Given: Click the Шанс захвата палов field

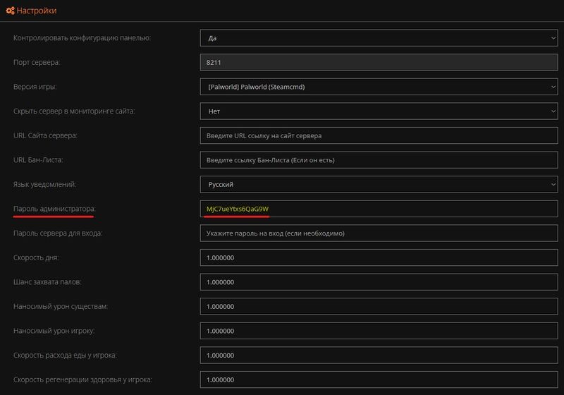Looking at the screenshot, I should 379,282.
